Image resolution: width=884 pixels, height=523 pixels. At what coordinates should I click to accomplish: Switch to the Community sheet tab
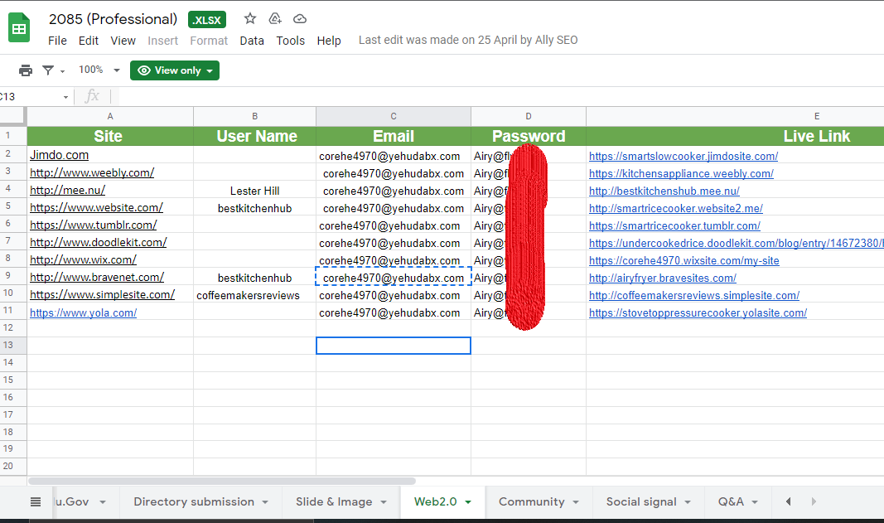tap(534, 501)
